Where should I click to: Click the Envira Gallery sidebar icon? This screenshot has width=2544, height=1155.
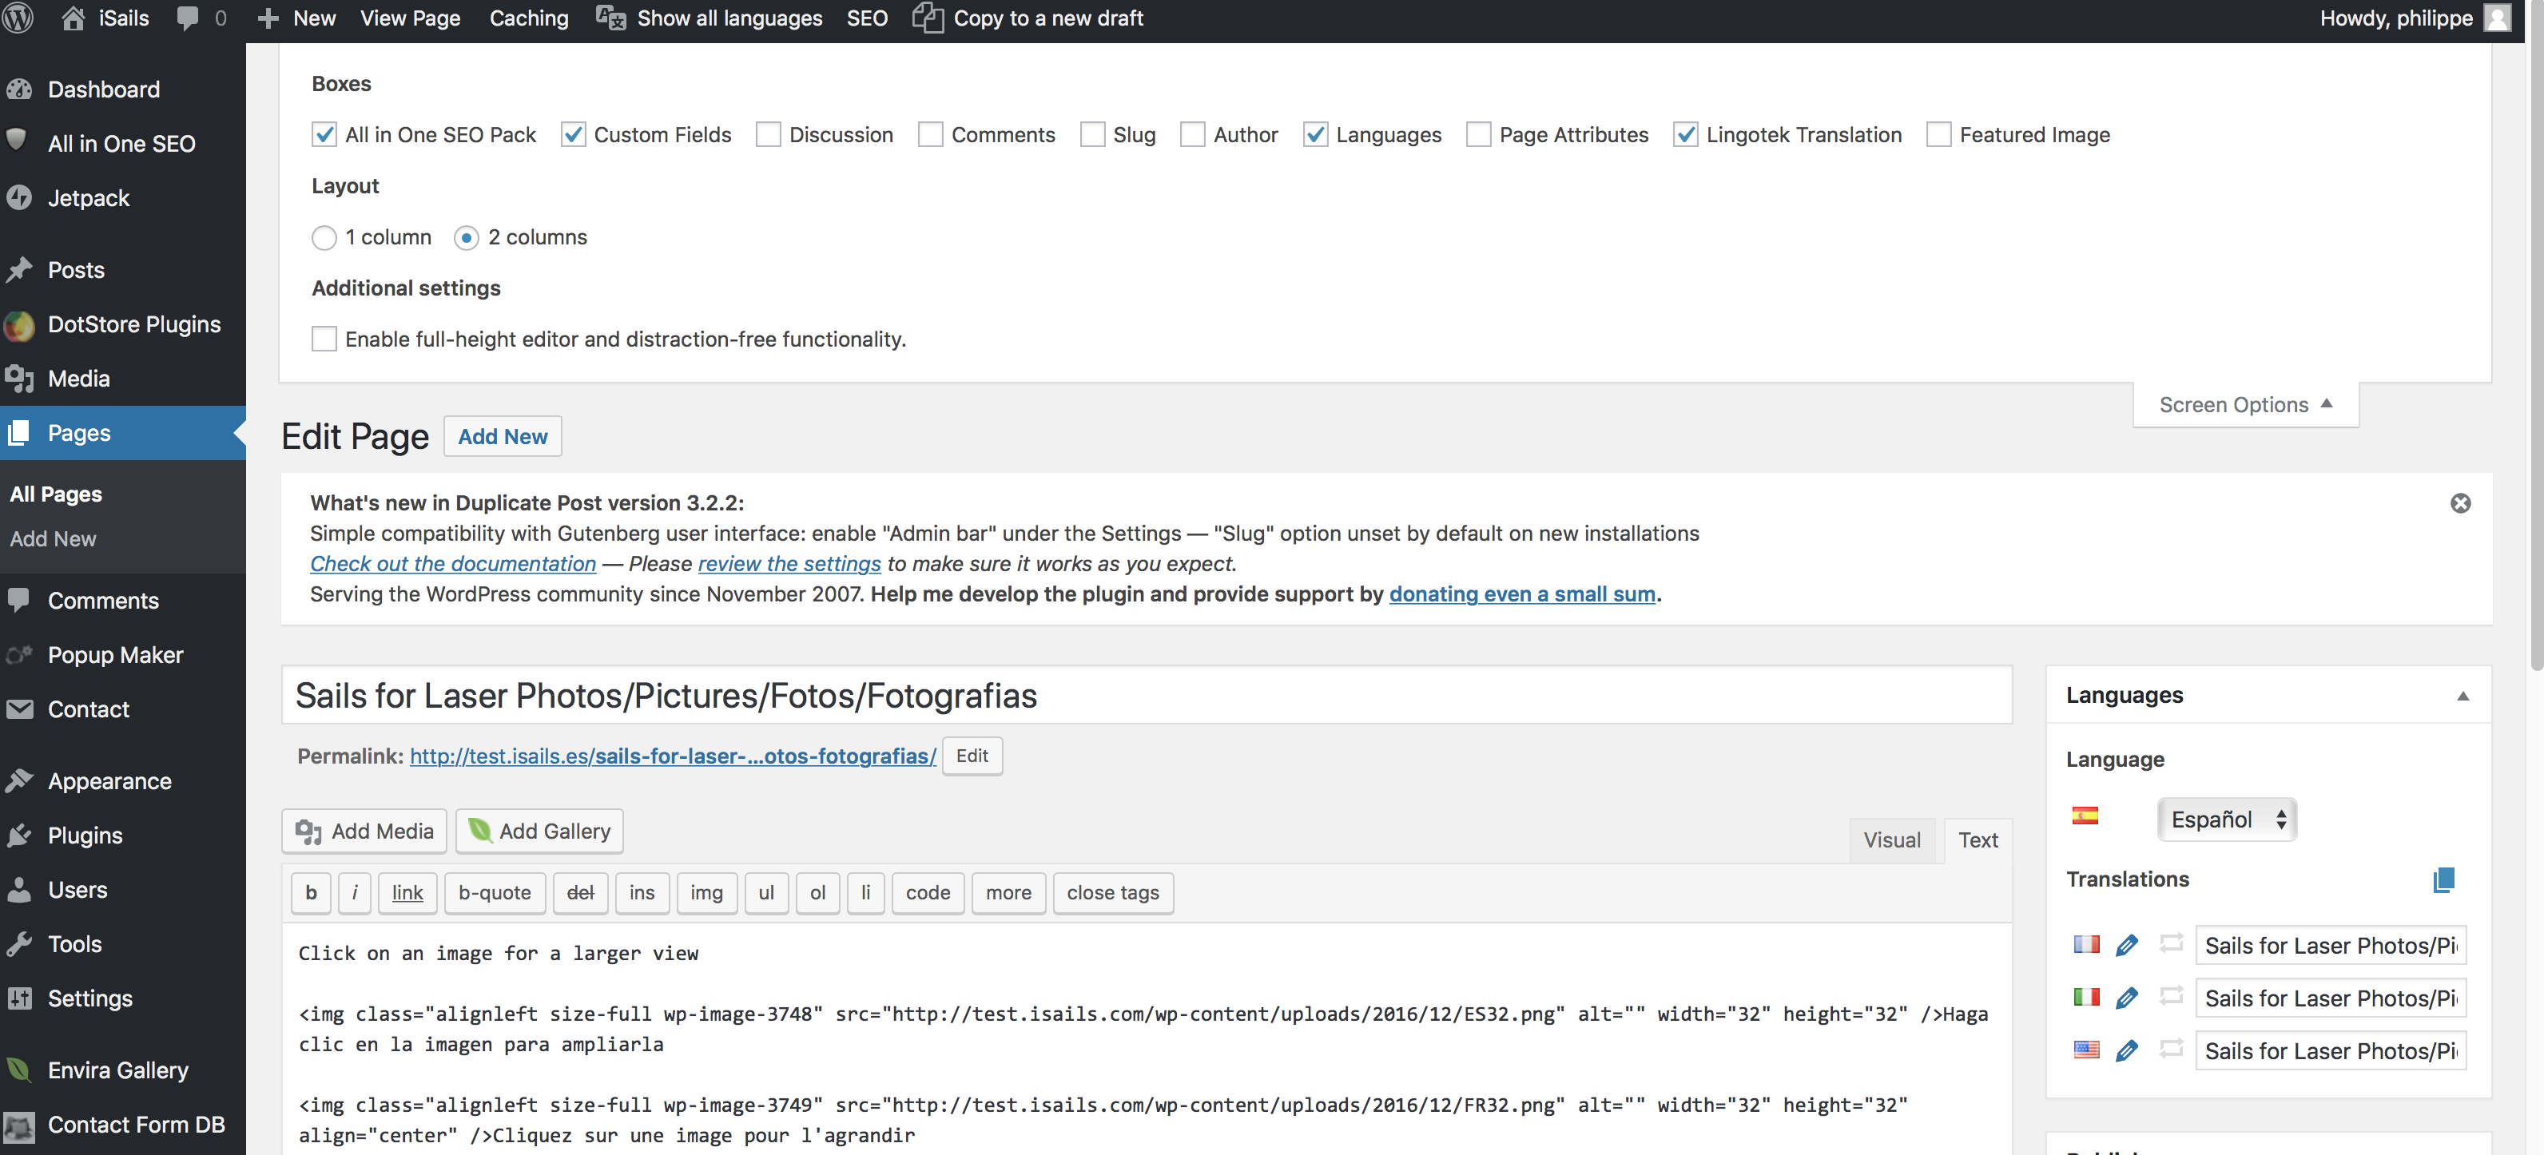20,1069
